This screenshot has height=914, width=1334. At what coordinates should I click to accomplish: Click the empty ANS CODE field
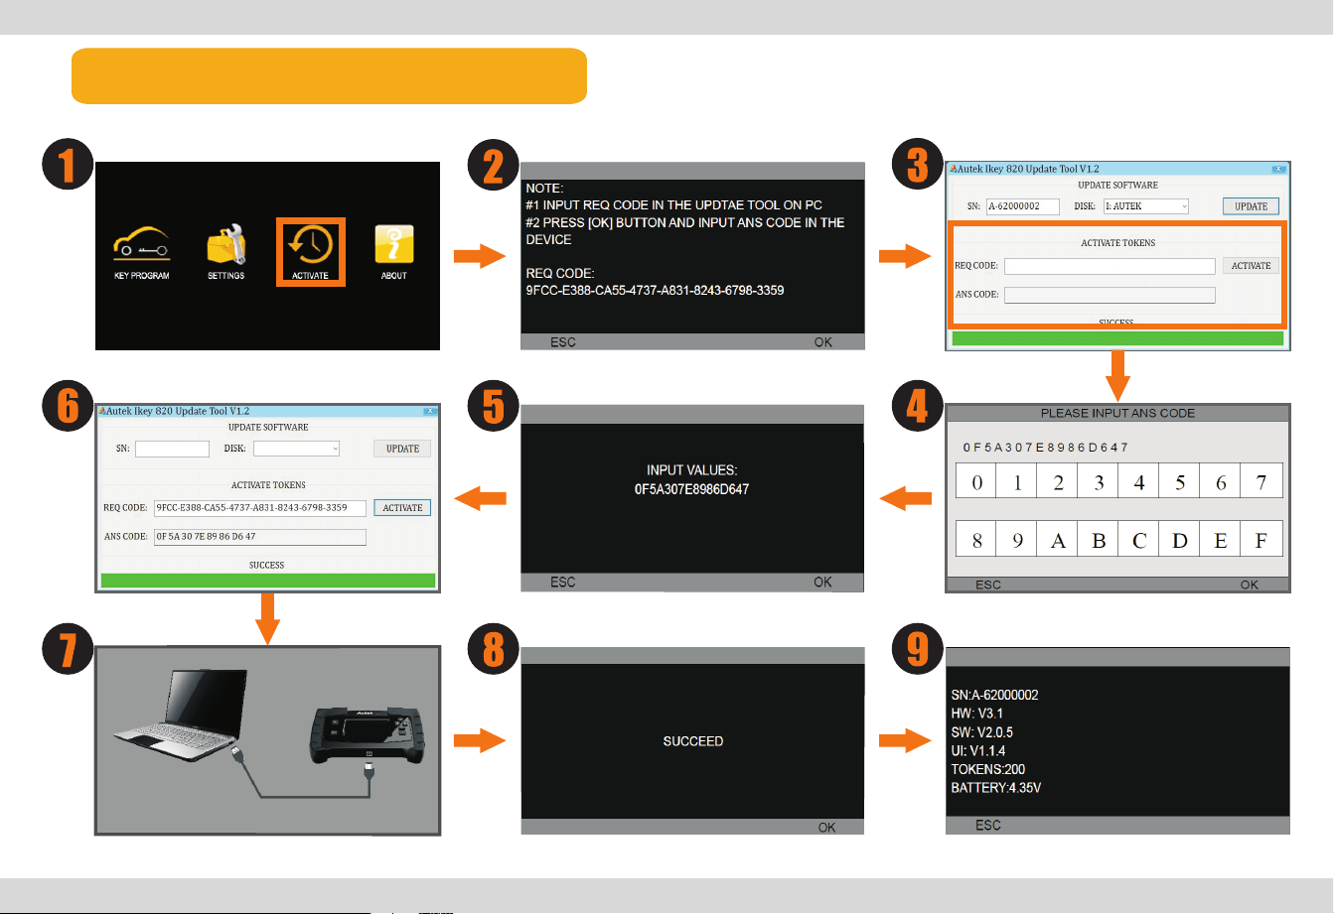point(1110,295)
